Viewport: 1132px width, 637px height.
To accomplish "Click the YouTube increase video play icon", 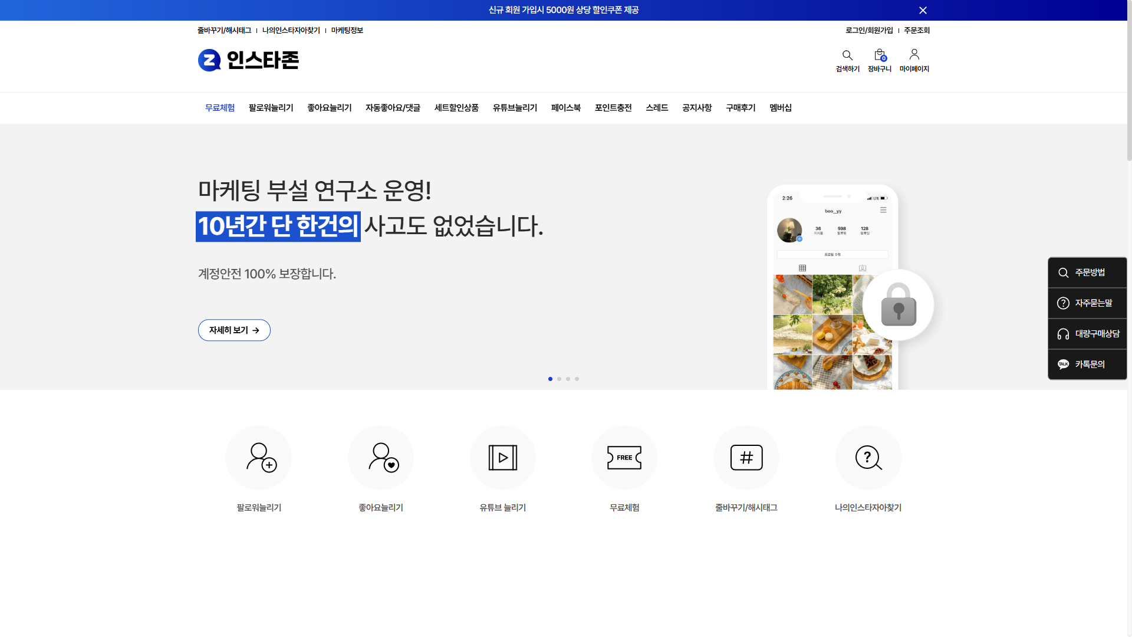I will (503, 458).
